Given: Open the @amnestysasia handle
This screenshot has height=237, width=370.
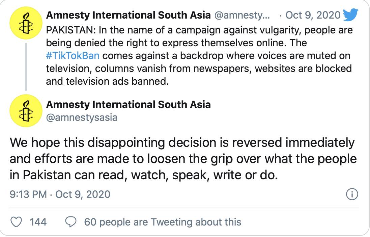Looking at the screenshot, I should click(x=82, y=117).
